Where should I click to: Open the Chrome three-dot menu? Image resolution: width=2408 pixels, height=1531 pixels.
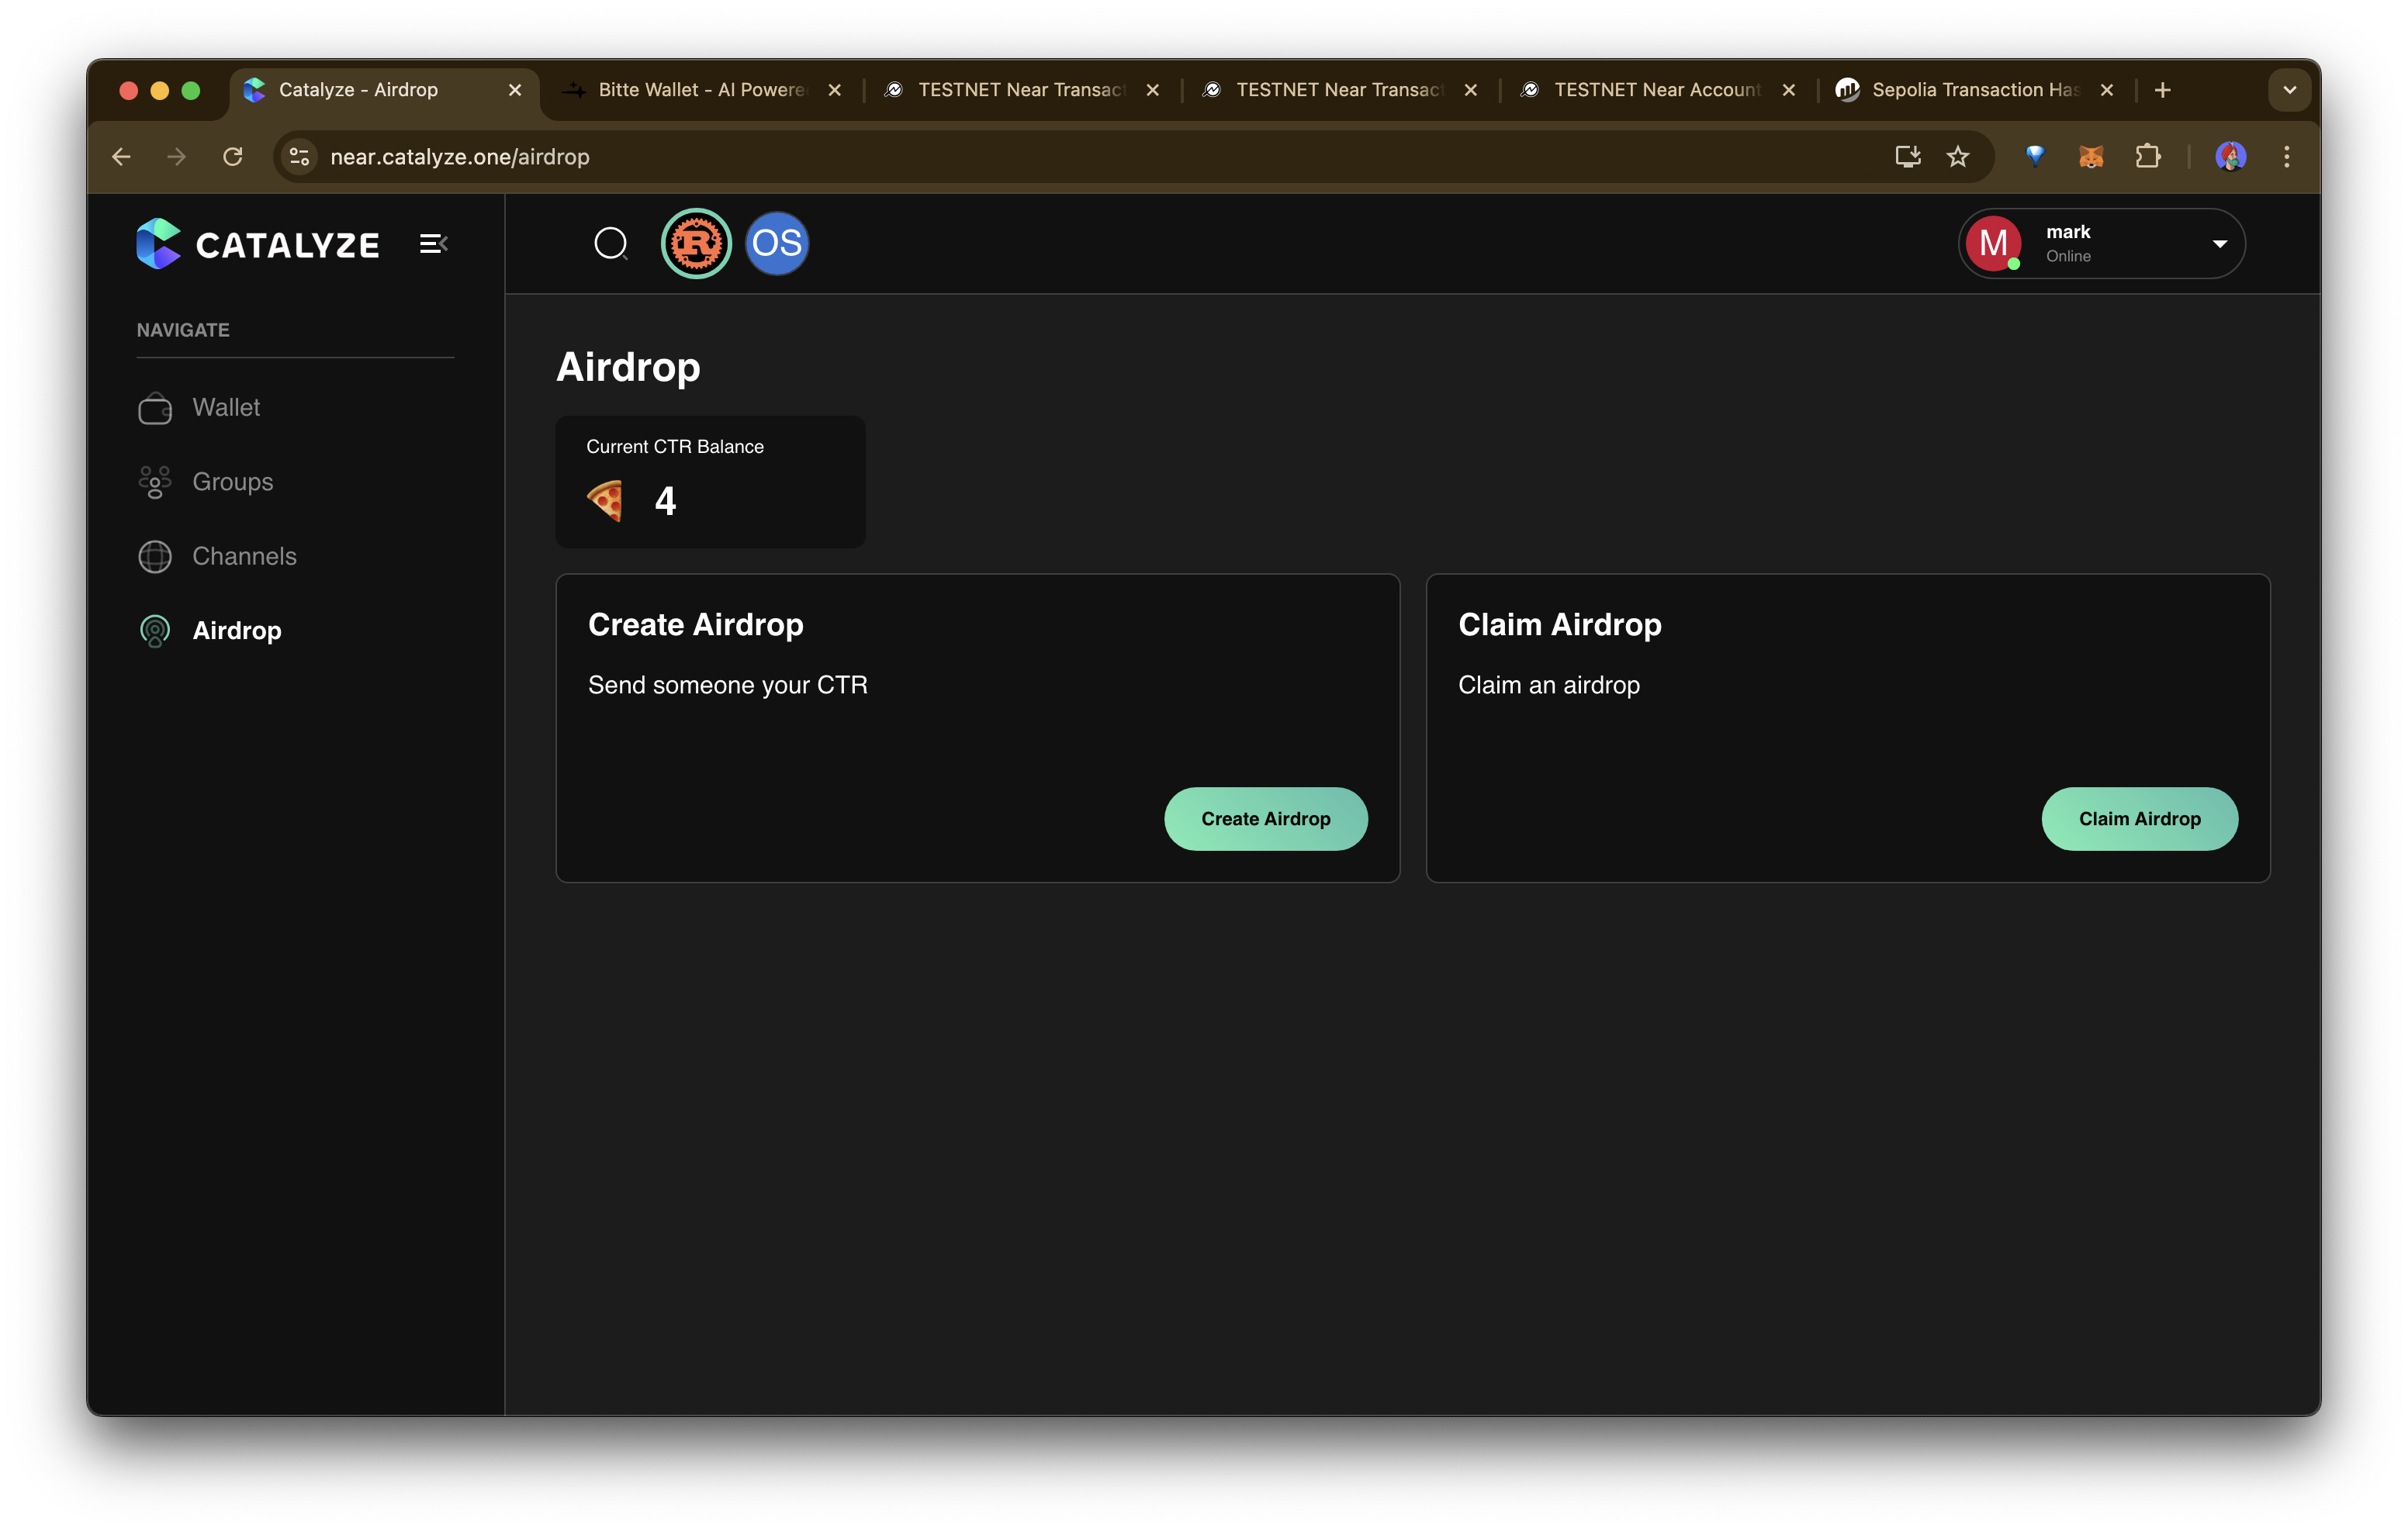[x=2286, y=157]
